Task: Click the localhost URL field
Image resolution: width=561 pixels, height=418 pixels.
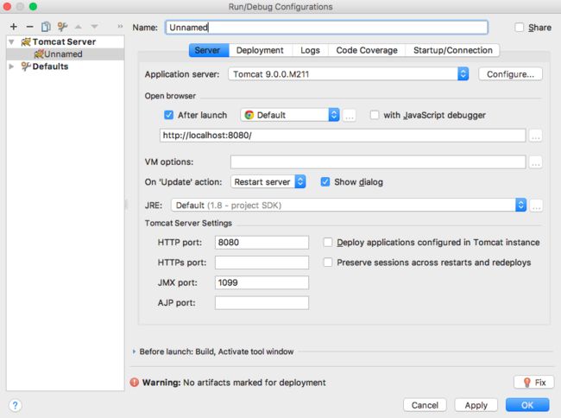Action: pyautogui.click(x=343, y=136)
